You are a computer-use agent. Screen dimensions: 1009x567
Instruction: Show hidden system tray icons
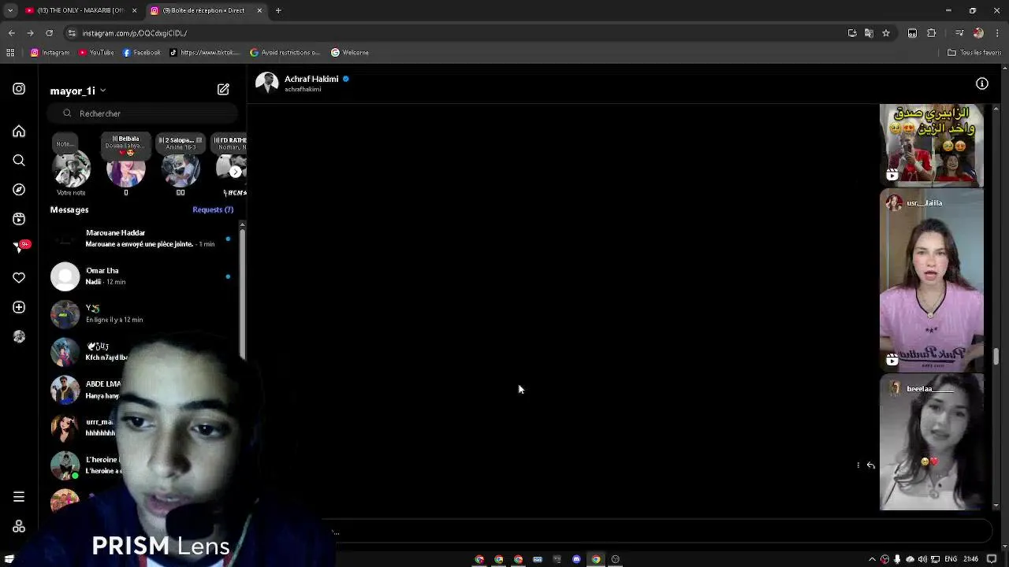pos(872,559)
